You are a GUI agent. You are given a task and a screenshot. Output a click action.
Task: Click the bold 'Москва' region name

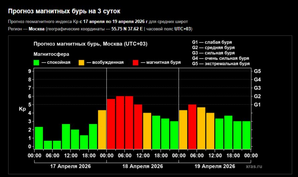tap(37, 29)
